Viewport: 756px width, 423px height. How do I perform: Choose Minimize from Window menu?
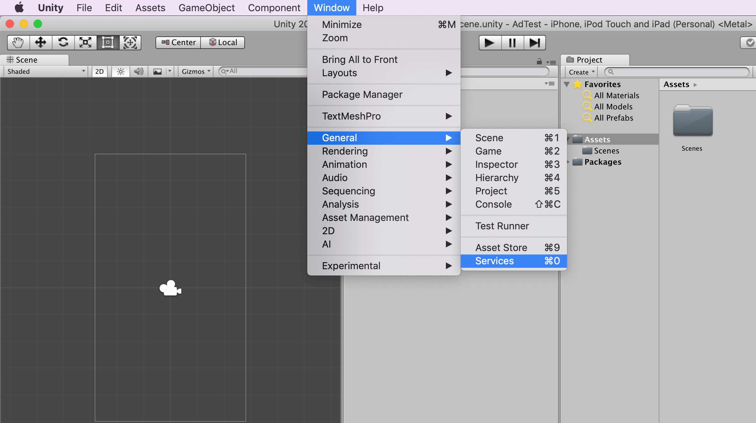tap(384, 24)
